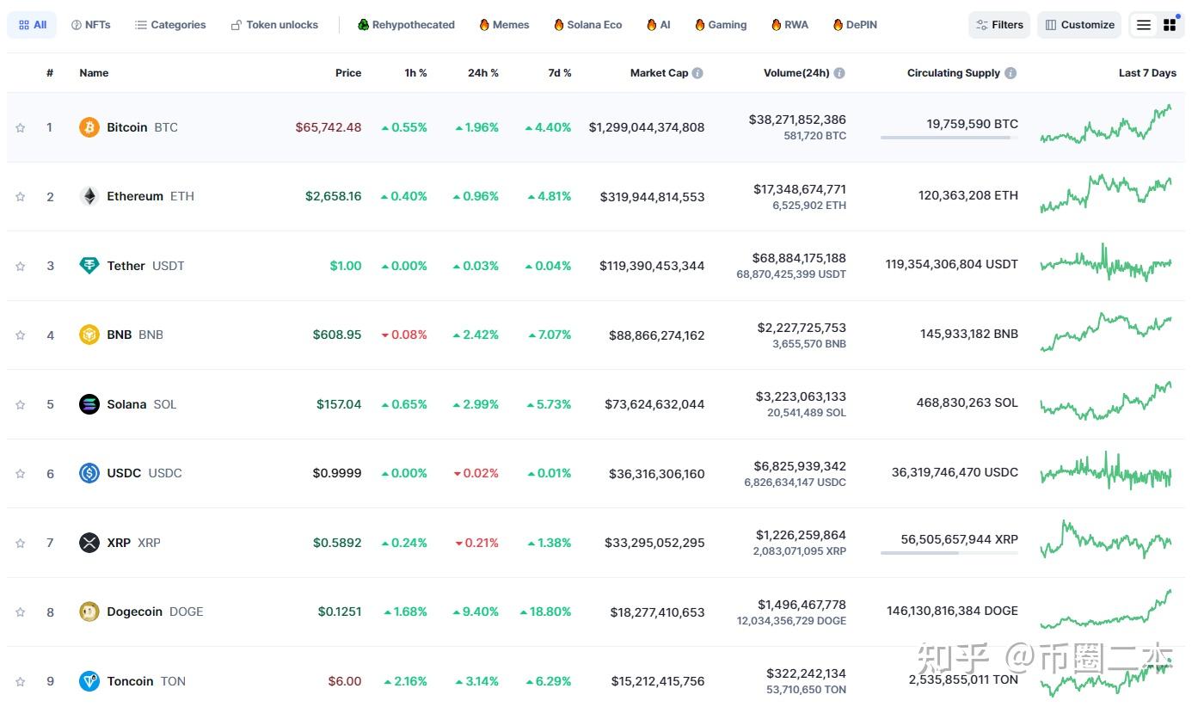Select the Categories tab
The width and height of the screenshot is (1204, 707).
point(170,25)
